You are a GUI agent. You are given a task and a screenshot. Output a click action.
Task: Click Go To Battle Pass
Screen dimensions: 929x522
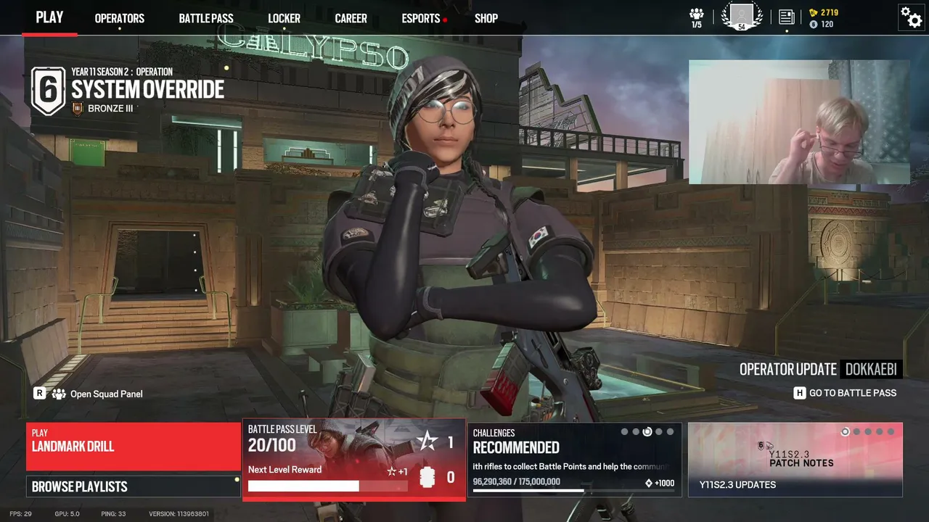pos(853,393)
